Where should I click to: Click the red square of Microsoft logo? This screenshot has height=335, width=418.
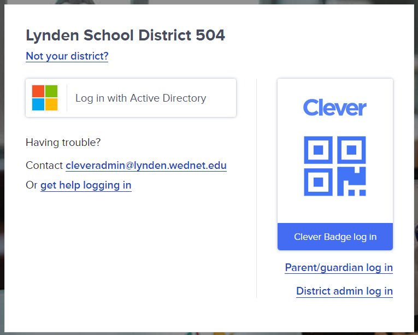(x=38, y=91)
